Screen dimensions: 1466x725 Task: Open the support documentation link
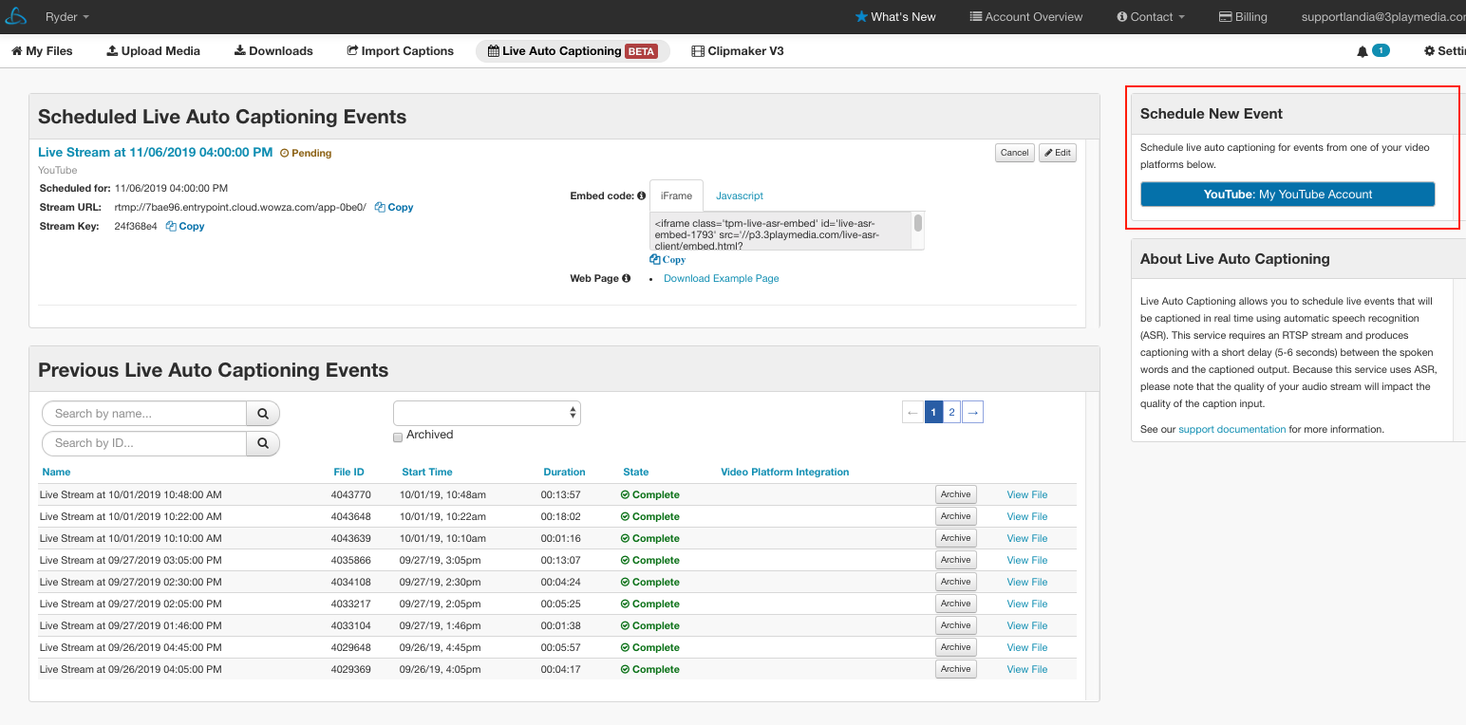(1231, 430)
